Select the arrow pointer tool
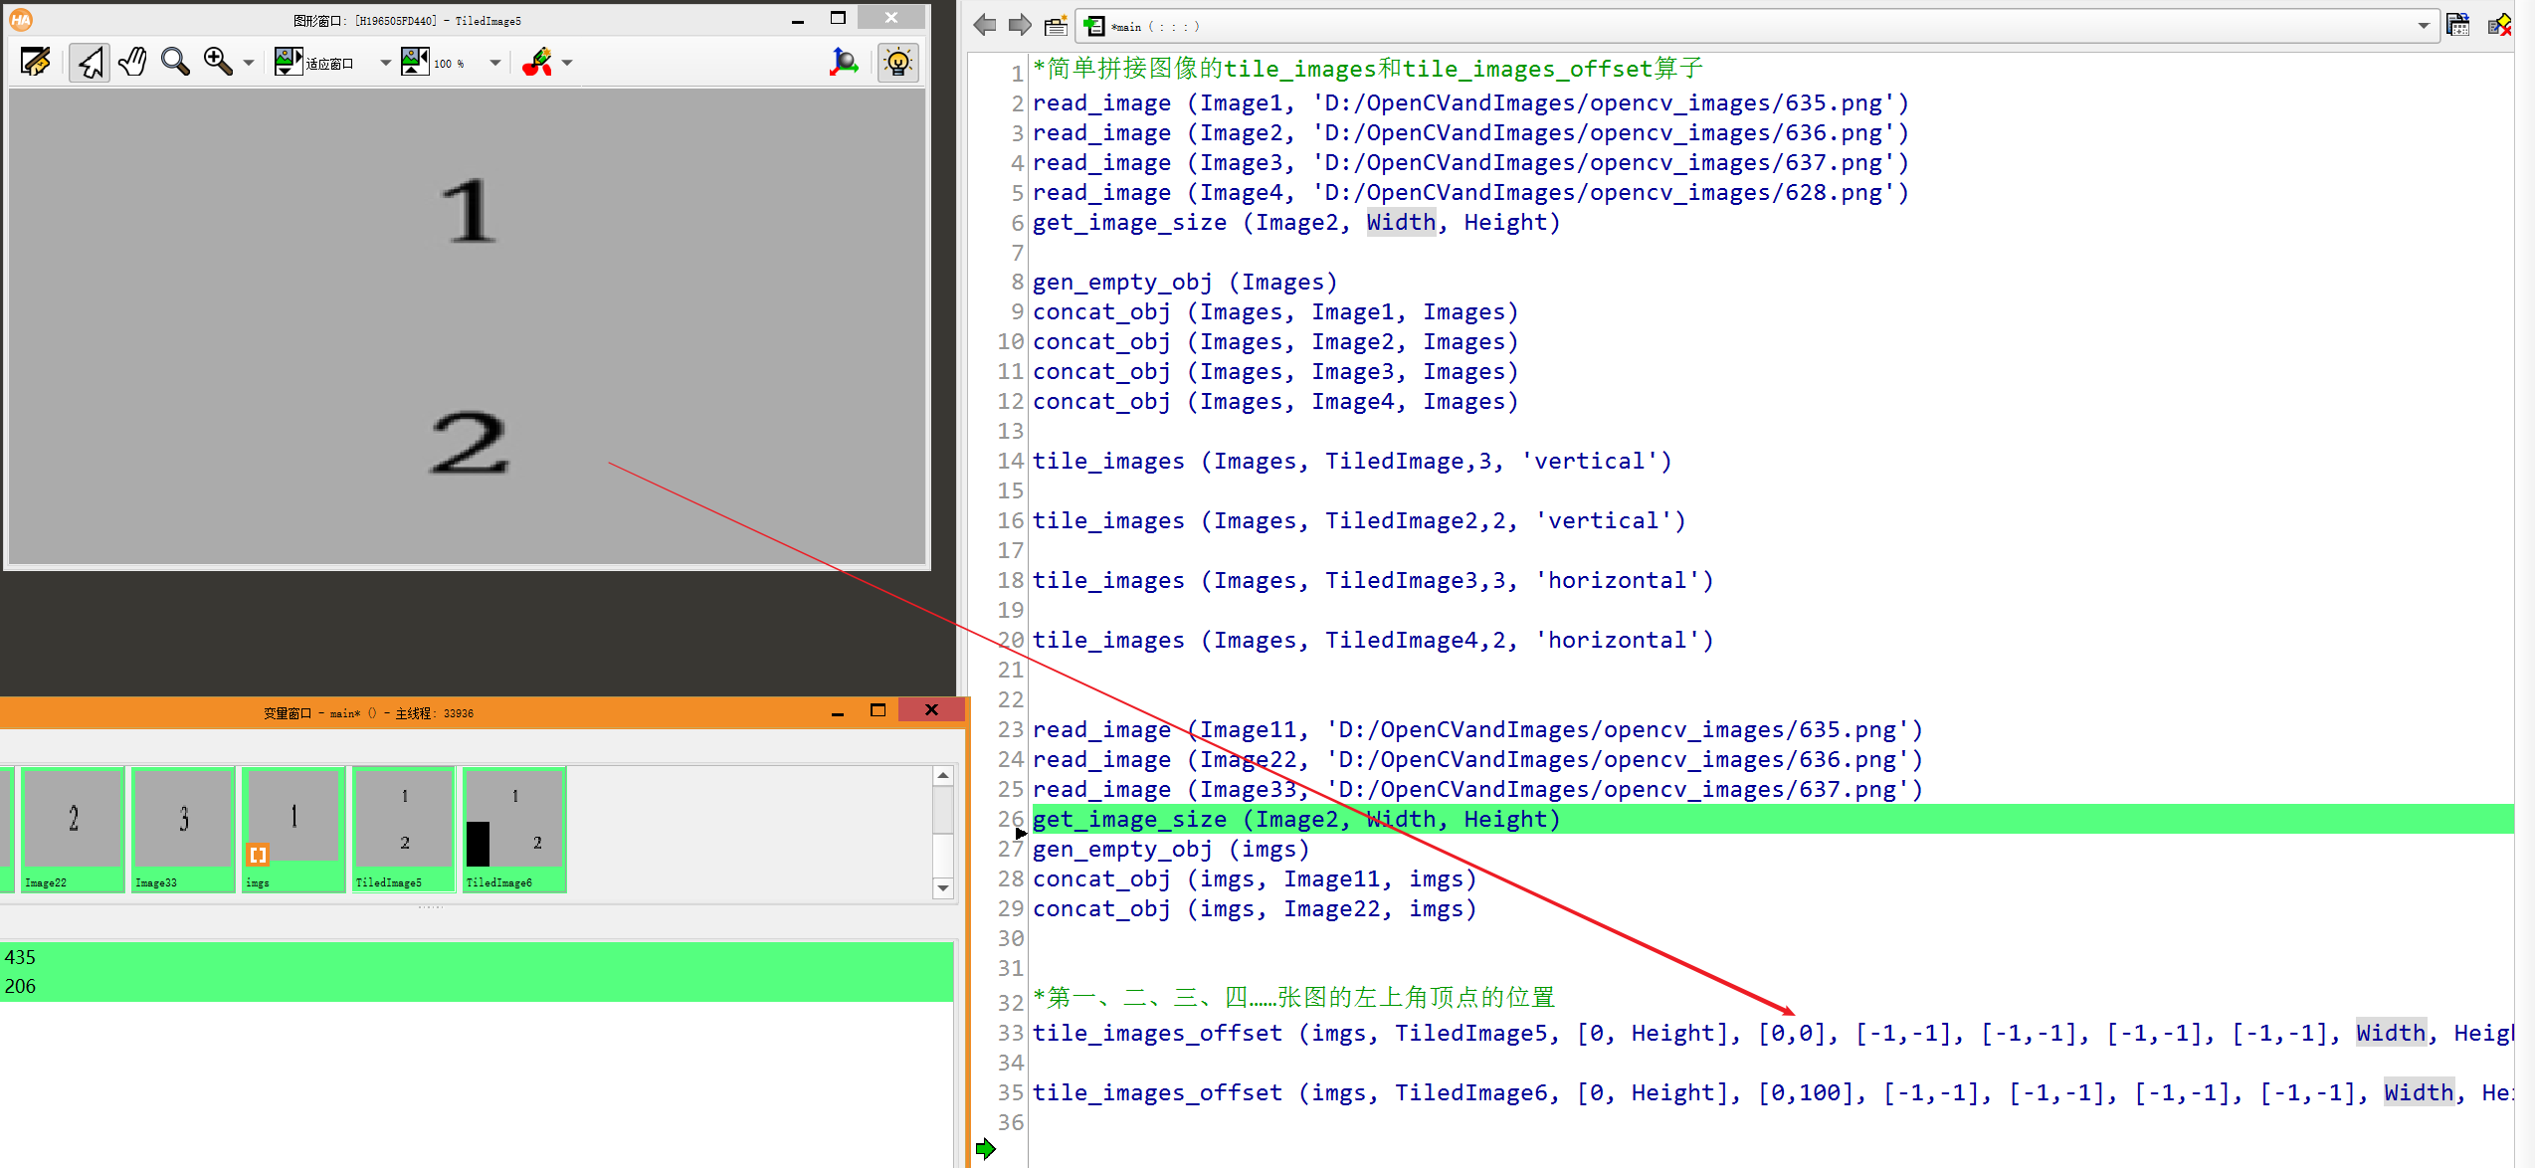The width and height of the screenshot is (2535, 1168). (x=90, y=63)
